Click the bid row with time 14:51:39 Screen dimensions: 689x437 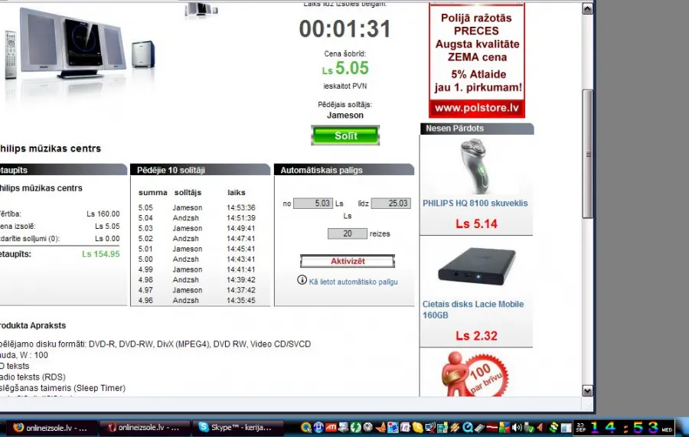[197, 218]
